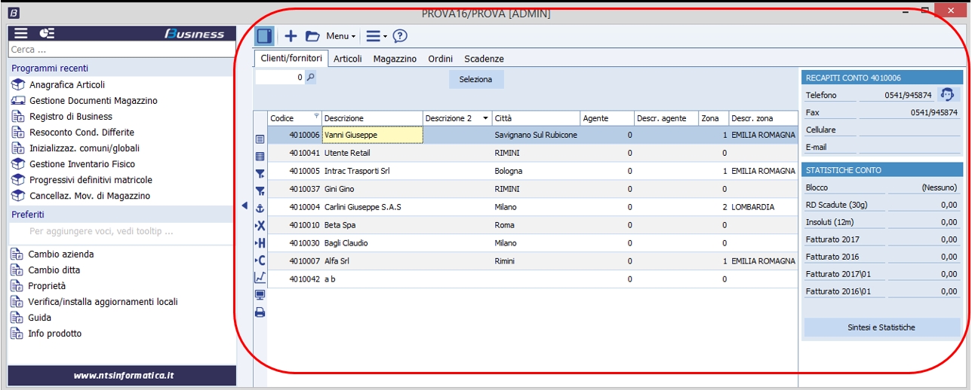
Task: Open the list-lines dropdown in toolbar
Action: 376,36
